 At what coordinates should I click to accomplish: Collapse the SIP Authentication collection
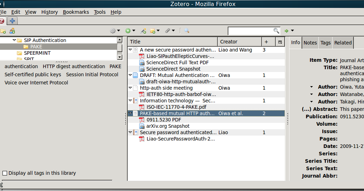pyautogui.click(x=14, y=40)
